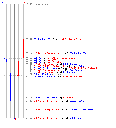This screenshot has width=116, height=128.
Task: Click CC|Killabee player name
Action: click(x=70, y=64)
